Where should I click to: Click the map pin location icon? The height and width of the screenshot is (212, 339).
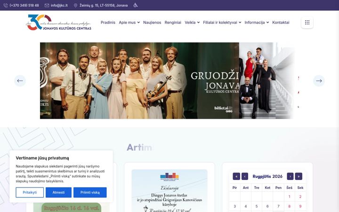coord(75,5)
